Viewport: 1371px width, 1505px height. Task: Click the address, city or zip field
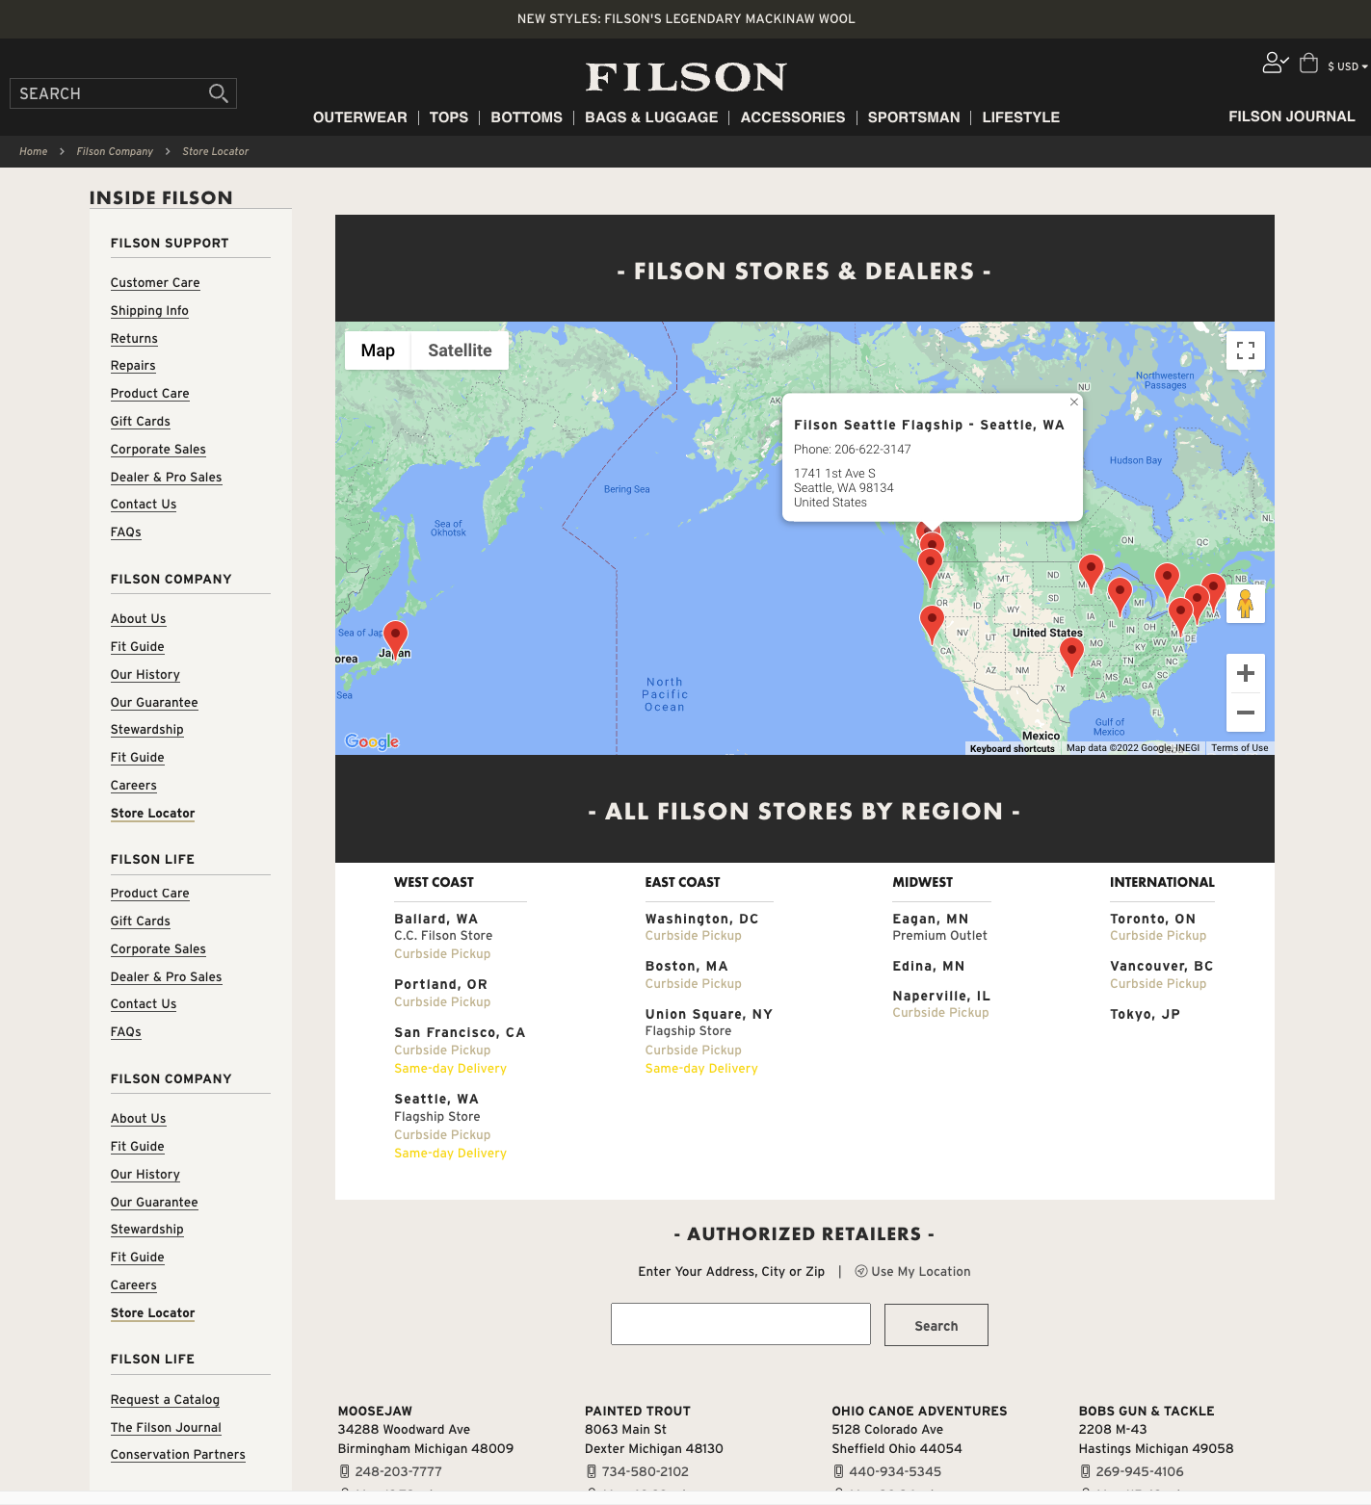click(741, 1324)
